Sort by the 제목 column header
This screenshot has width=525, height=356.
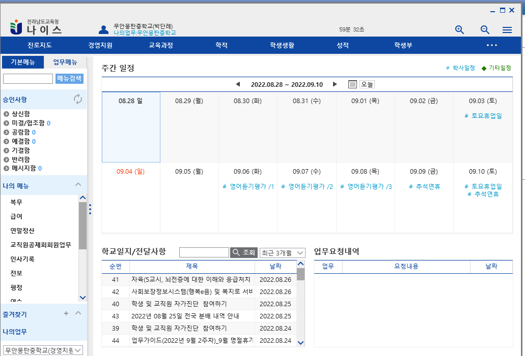[x=192, y=267]
